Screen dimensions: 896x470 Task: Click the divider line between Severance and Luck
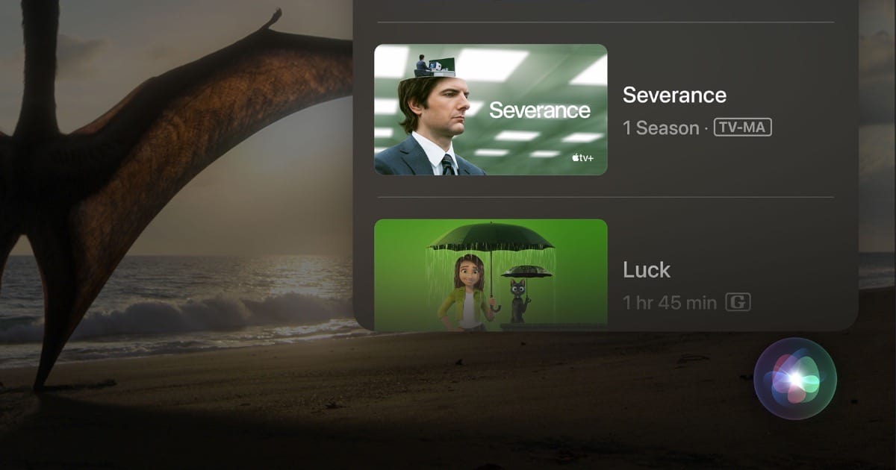pos(606,197)
